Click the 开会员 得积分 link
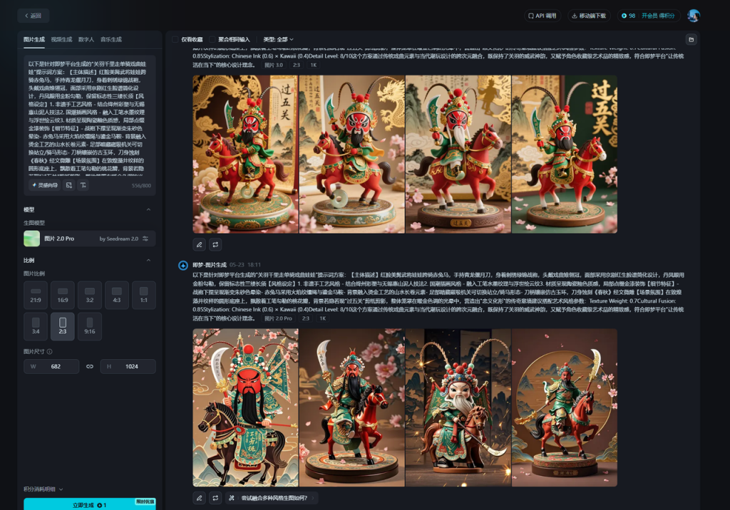730x510 pixels. (x=658, y=16)
